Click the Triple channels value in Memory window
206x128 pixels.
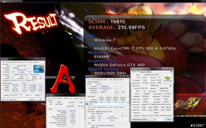tap(81, 102)
